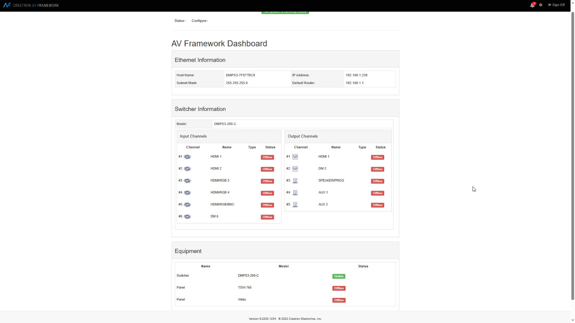Click the output channel #3 SPEAKER/PROG icon
The height and width of the screenshot is (323, 575).
click(295, 181)
